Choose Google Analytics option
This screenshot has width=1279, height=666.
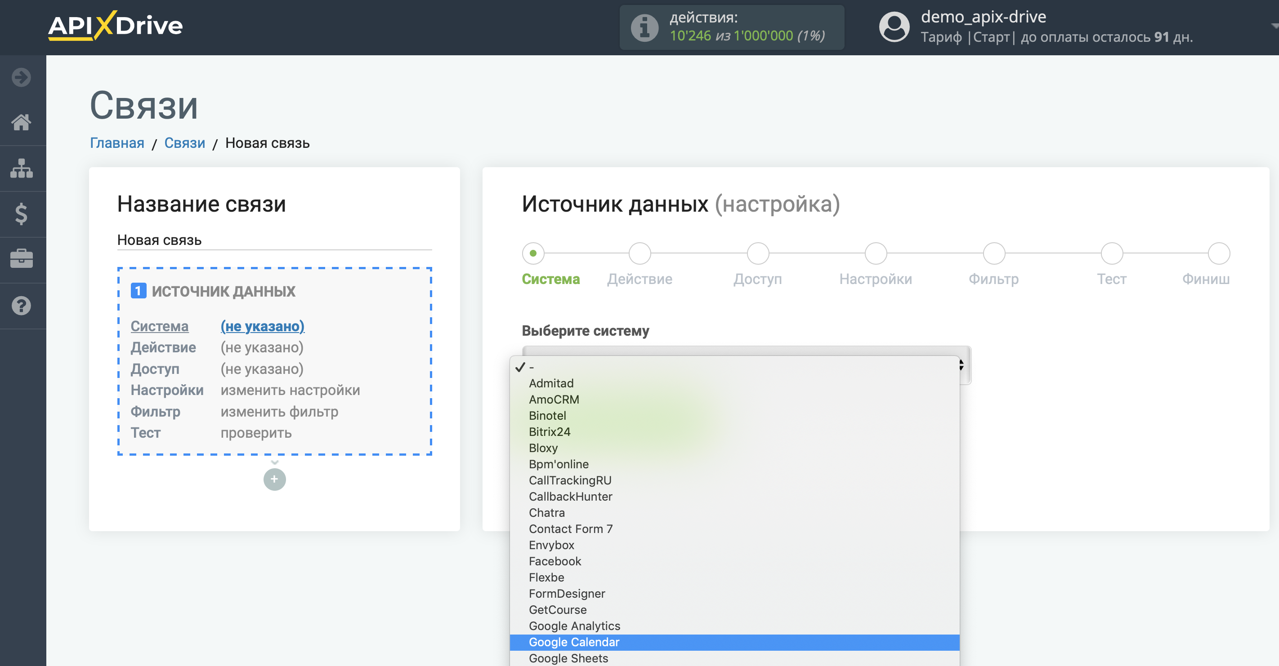pyautogui.click(x=735, y=626)
